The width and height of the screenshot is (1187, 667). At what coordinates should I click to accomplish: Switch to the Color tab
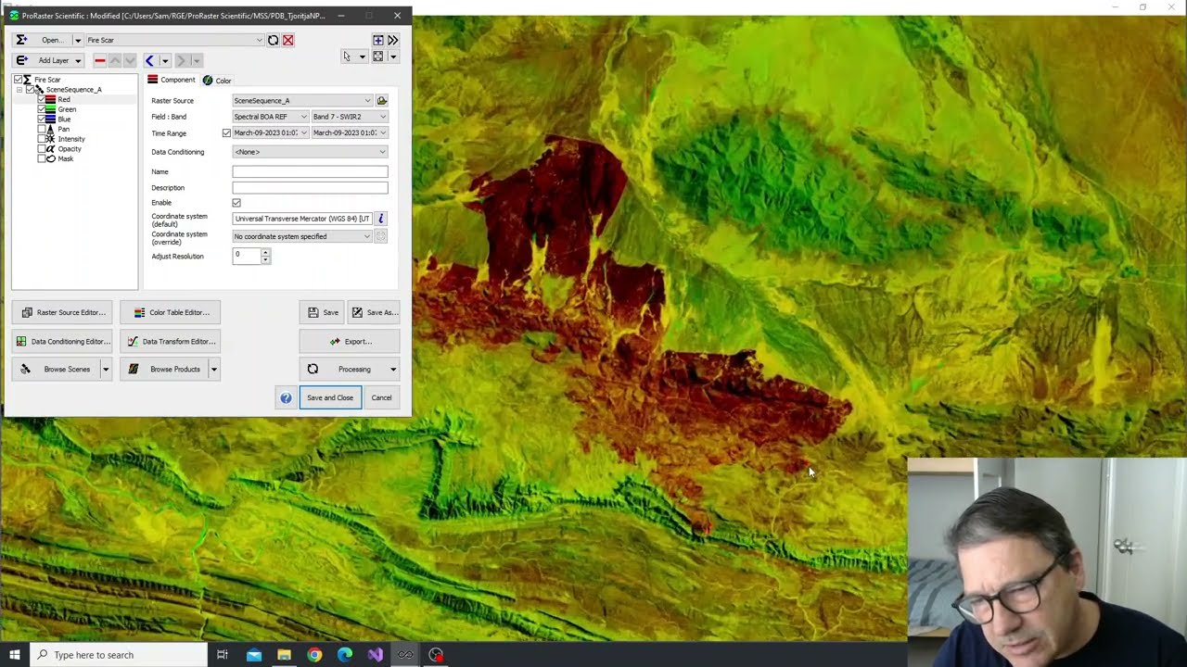click(217, 81)
